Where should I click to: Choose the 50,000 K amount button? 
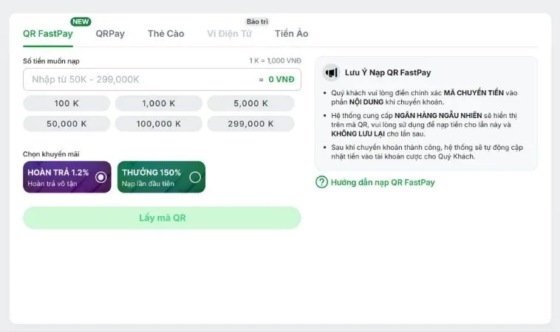pos(66,124)
